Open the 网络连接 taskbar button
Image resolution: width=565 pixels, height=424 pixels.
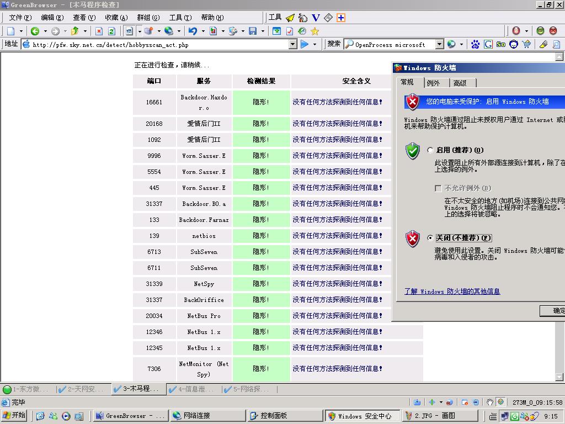click(x=208, y=416)
